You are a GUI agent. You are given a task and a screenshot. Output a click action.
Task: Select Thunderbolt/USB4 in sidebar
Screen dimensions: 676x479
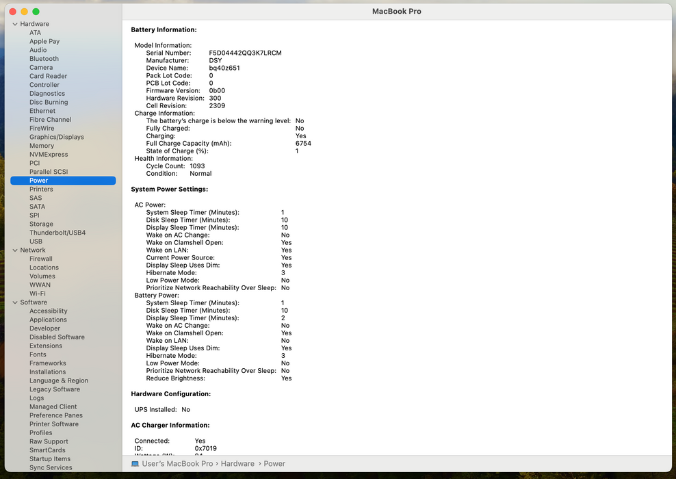(x=57, y=233)
